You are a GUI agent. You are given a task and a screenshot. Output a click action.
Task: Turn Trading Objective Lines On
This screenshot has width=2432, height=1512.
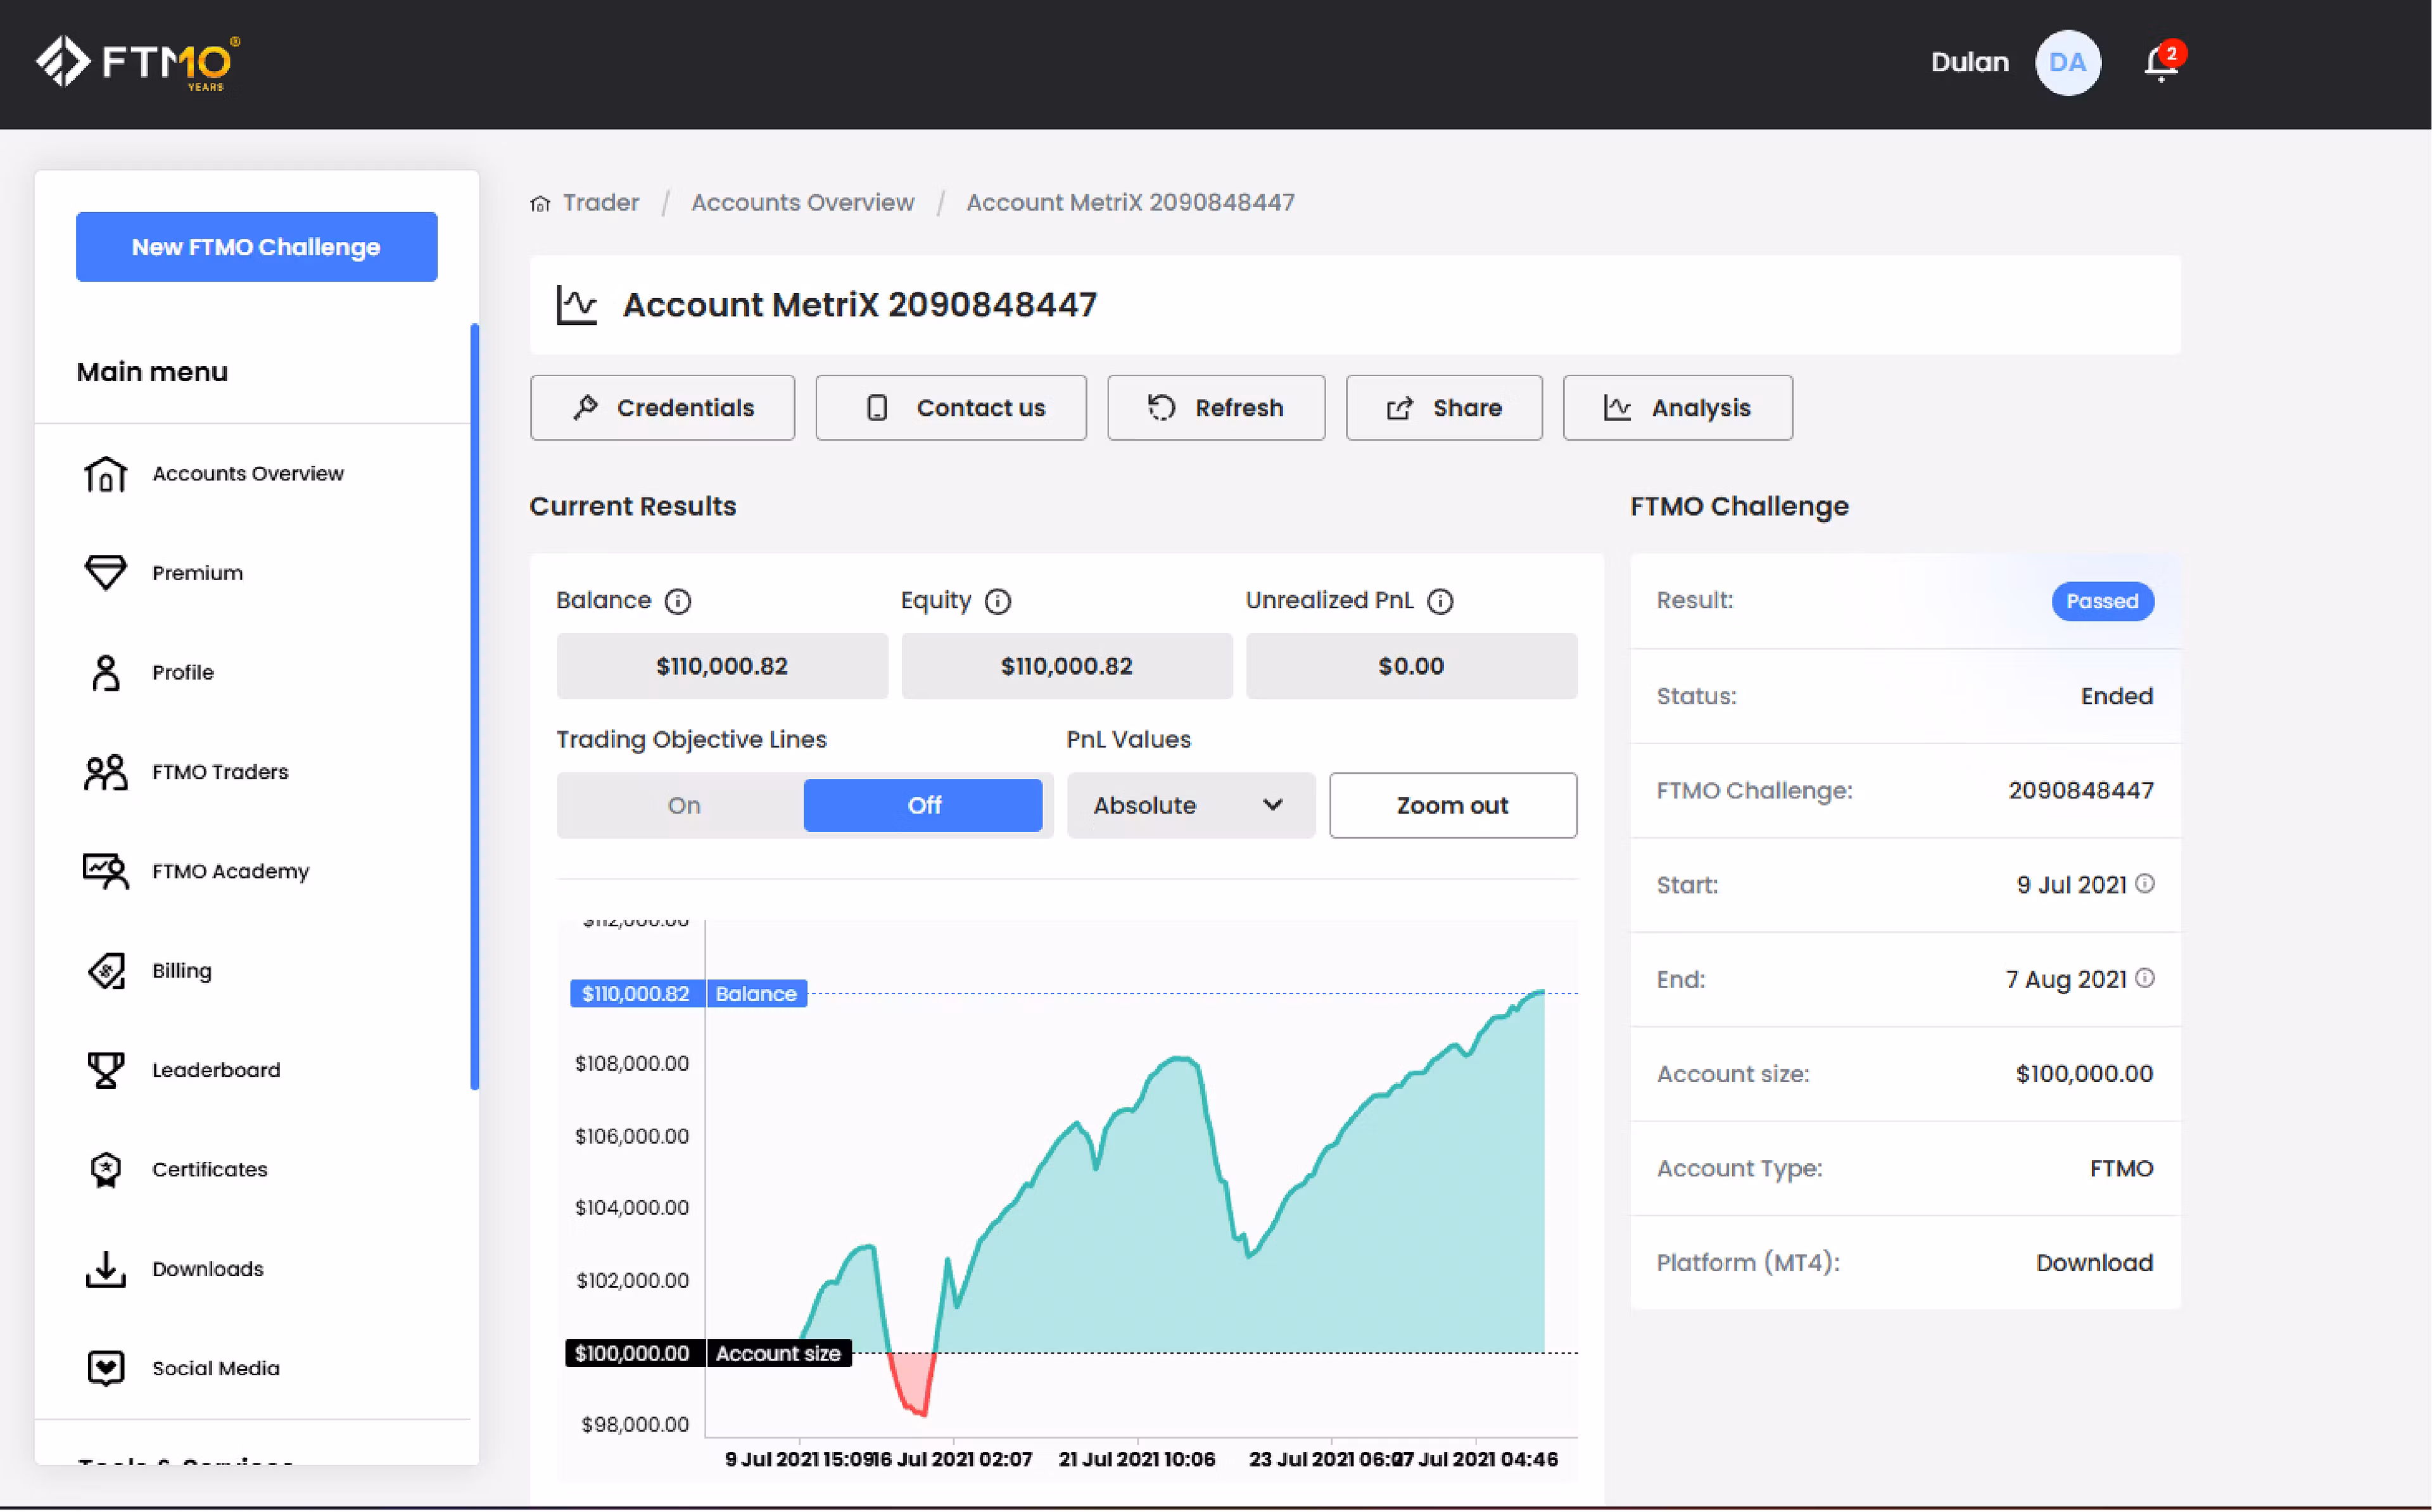(683, 805)
